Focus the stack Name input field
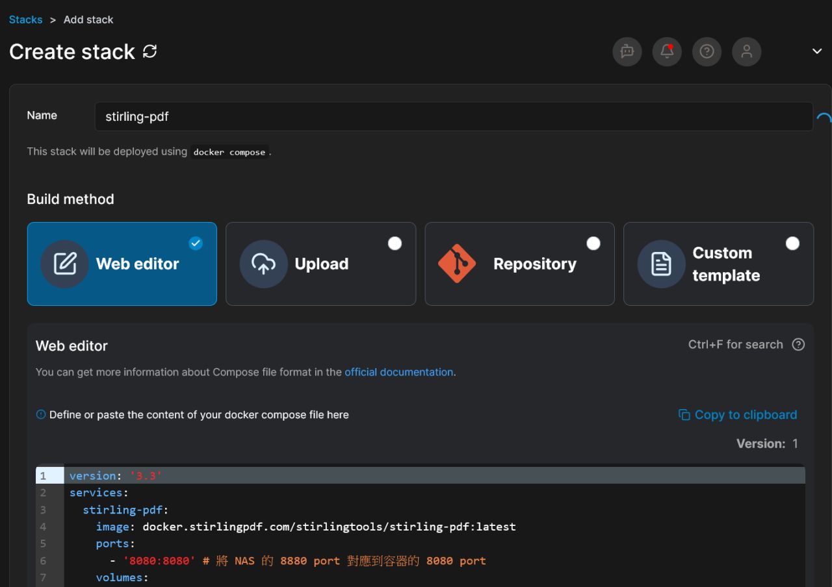The height and width of the screenshot is (587, 832). [454, 117]
